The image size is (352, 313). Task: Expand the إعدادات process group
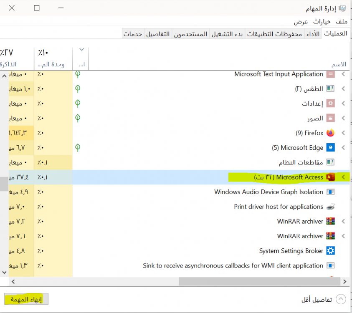[343, 103]
